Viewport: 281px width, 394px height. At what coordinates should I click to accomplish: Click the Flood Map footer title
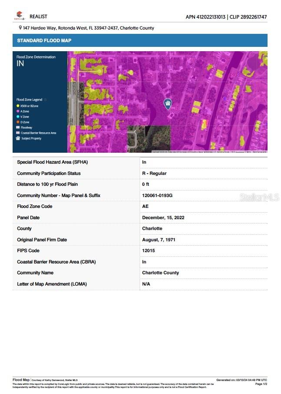pyautogui.click(x=21, y=380)
